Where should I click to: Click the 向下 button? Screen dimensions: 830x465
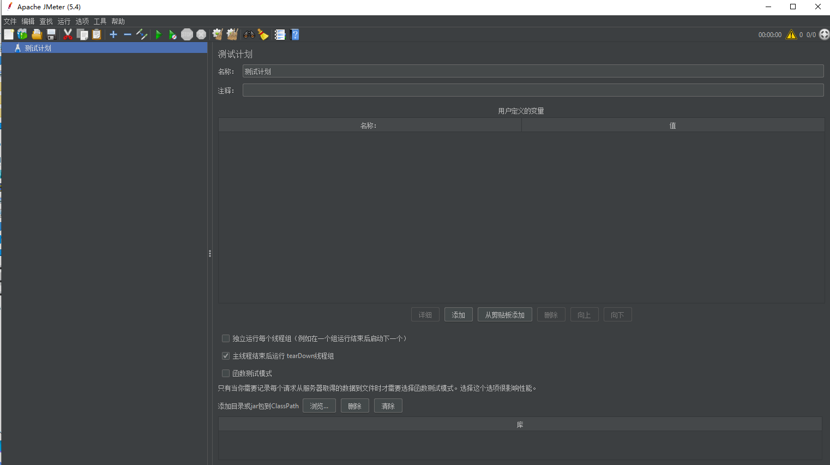(x=618, y=315)
